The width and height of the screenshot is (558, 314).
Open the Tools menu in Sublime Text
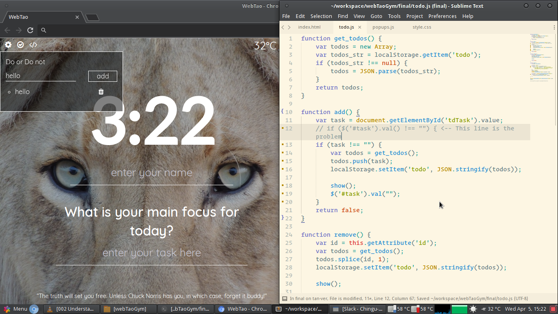click(x=394, y=16)
